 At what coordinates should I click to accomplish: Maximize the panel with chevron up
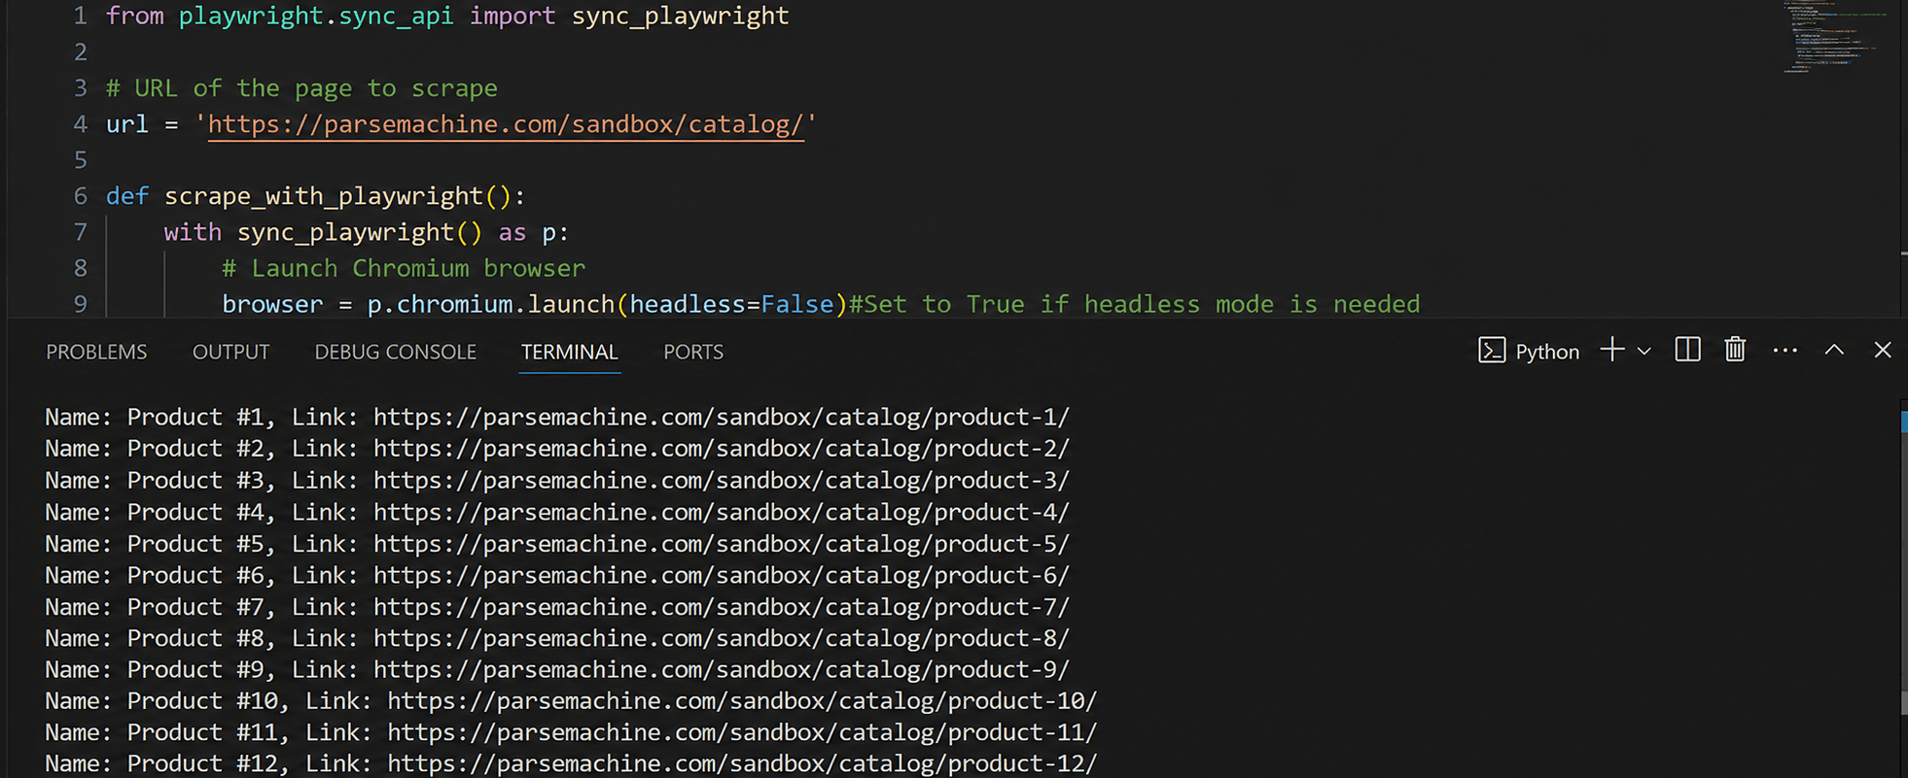pos(1834,350)
